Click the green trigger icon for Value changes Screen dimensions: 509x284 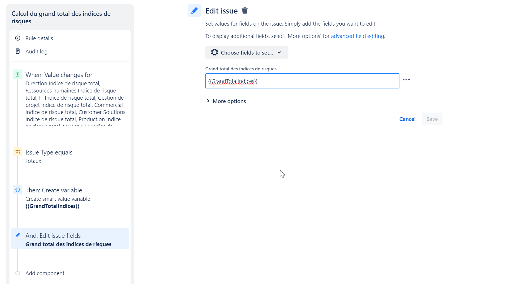tap(18, 74)
